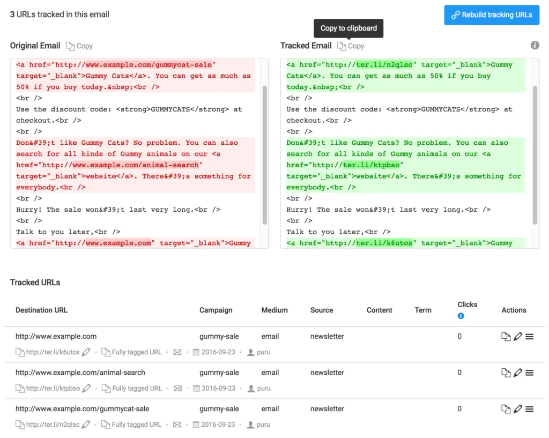Open the hamburger menu for the animal-search row
Viewport: 549px width, 438px height.
pyautogui.click(x=529, y=373)
